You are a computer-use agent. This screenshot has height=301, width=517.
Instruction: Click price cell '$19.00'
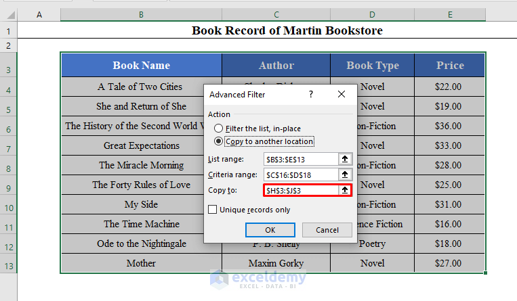click(x=450, y=106)
